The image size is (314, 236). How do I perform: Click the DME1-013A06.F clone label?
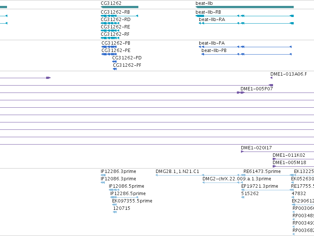click(x=289, y=74)
